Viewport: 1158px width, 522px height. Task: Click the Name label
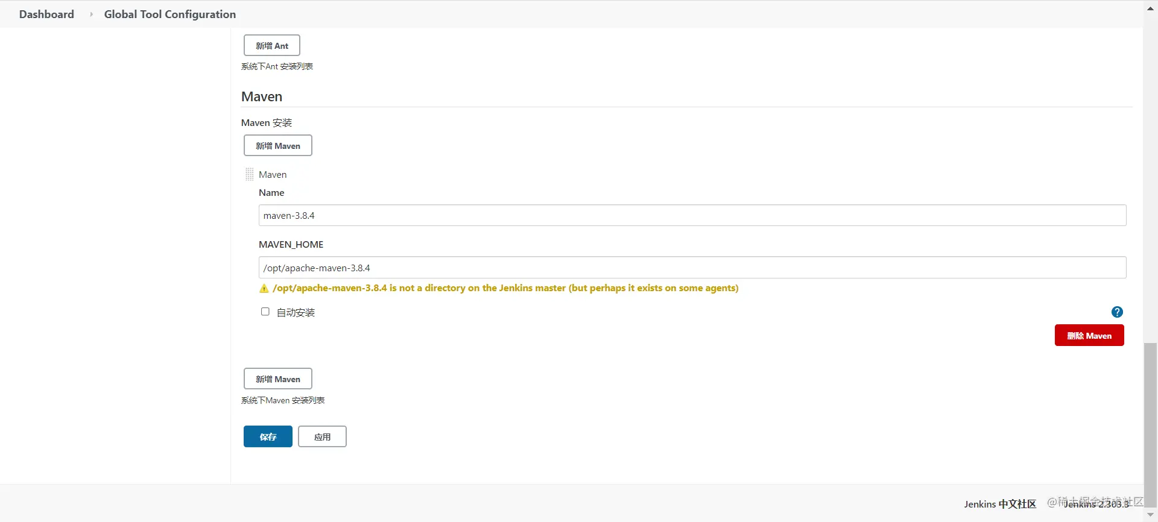point(271,192)
